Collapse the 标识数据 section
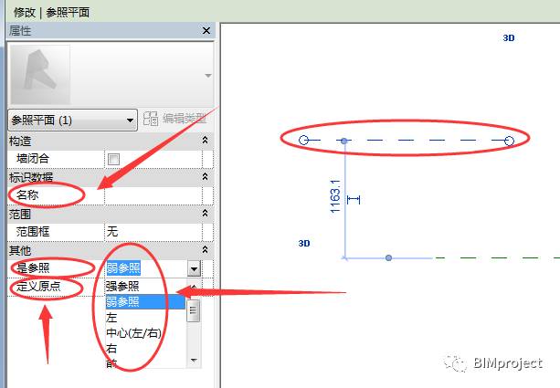Viewport: 560px width, 388px height. pos(206,177)
